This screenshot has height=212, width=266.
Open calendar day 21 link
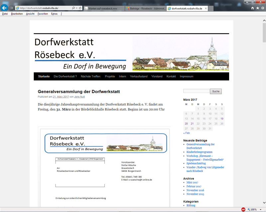[192, 124]
